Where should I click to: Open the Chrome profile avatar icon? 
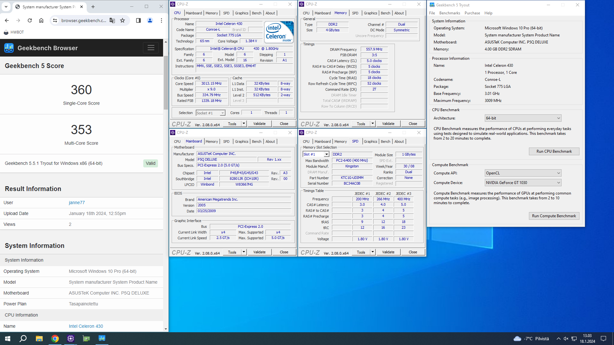[x=150, y=20]
